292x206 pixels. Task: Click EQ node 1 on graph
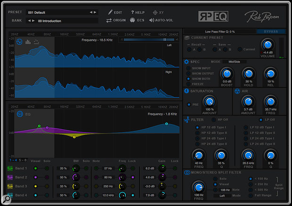(39, 126)
